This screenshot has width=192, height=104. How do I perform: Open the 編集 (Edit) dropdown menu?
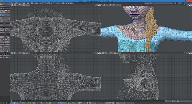coord(5,5)
